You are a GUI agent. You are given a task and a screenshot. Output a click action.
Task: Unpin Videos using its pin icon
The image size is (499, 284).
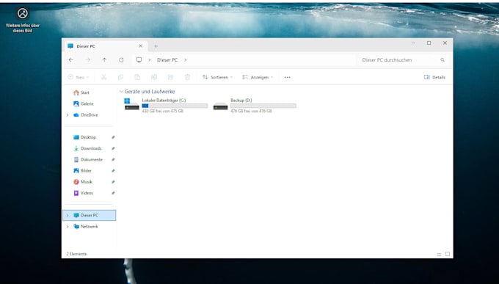click(x=113, y=193)
